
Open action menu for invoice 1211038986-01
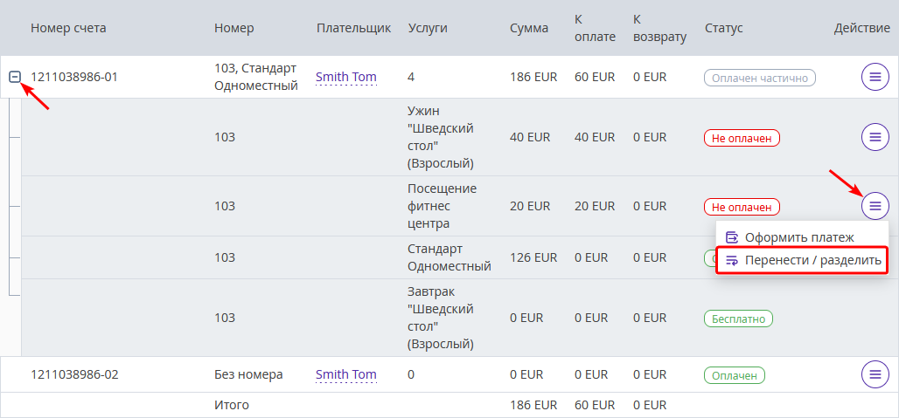(875, 77)
